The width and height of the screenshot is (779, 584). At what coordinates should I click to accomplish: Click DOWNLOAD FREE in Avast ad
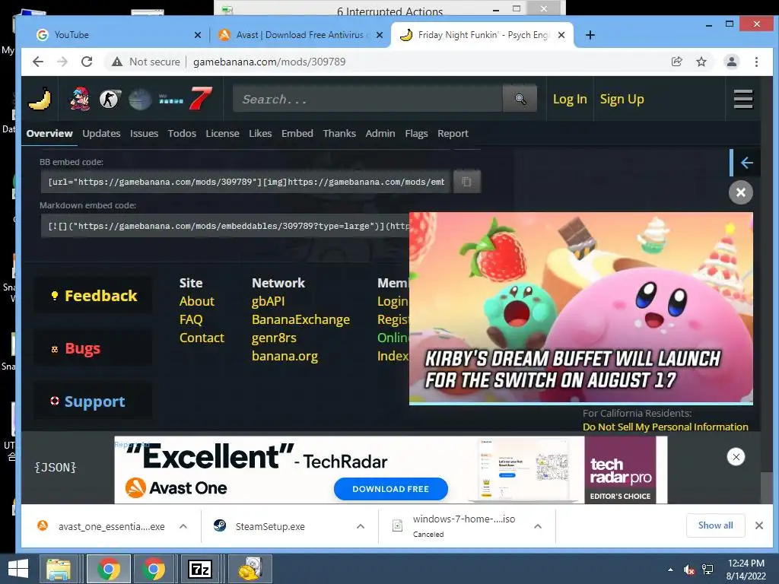[x=390, y=489]
